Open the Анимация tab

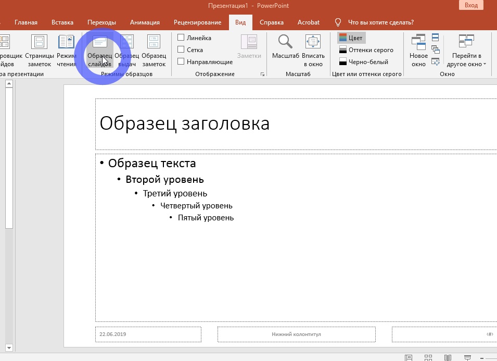pos(145,22)
